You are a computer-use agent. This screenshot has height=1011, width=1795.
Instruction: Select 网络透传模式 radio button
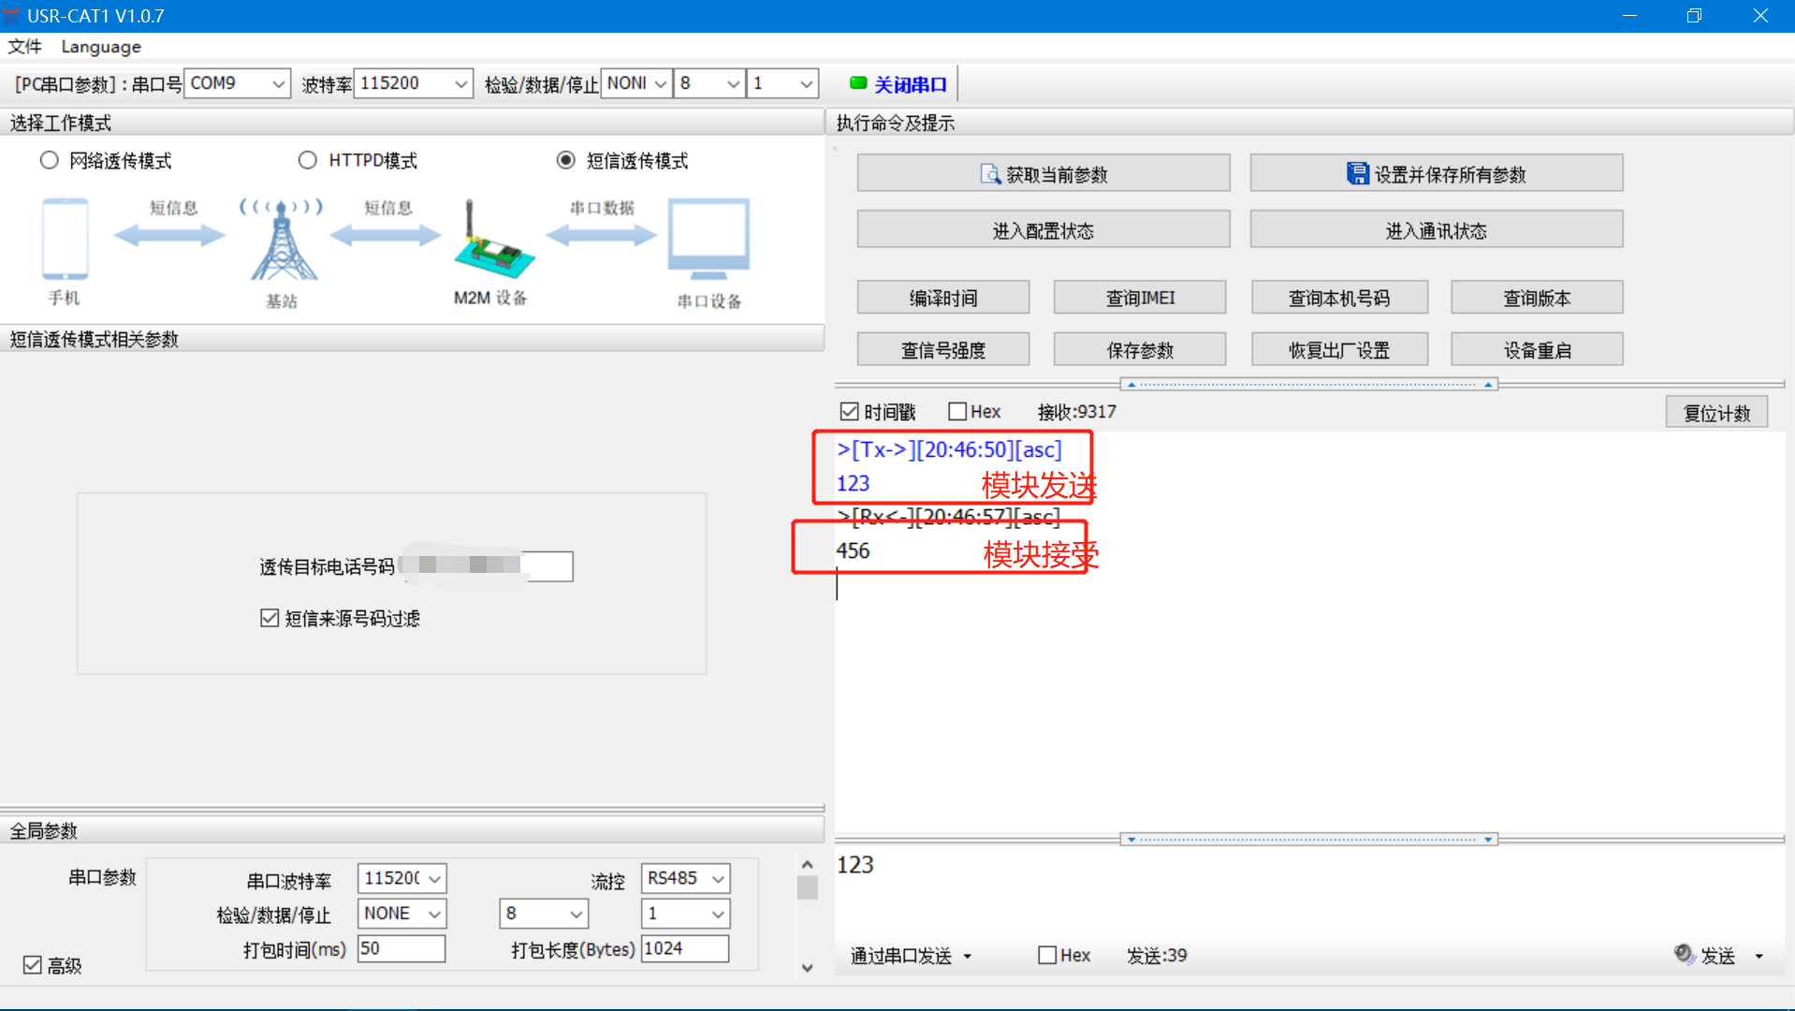tap(49, 160)
